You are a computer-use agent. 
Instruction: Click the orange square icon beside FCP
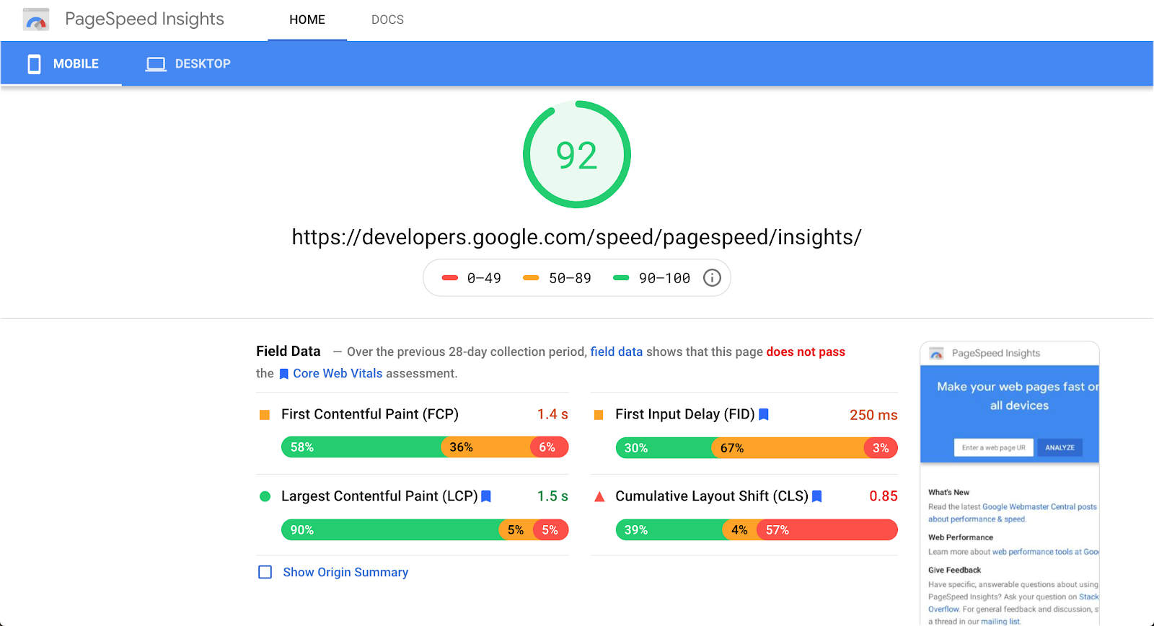coord(265,415)
